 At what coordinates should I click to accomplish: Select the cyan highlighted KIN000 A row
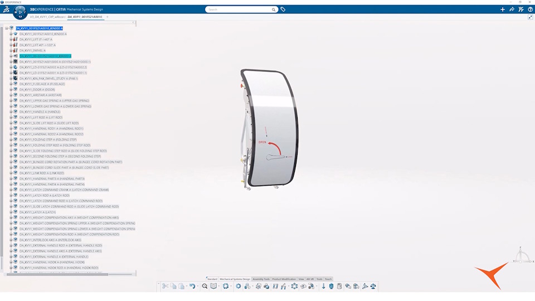[45, 56]
